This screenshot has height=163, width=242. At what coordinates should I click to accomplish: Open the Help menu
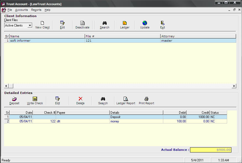(47, 10)
